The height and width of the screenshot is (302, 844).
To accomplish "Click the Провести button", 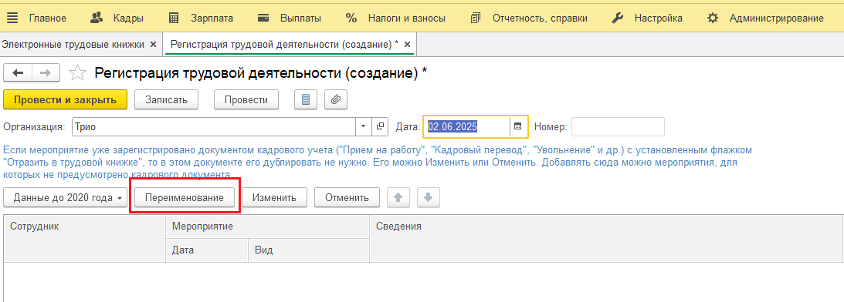I will point(246,99).
